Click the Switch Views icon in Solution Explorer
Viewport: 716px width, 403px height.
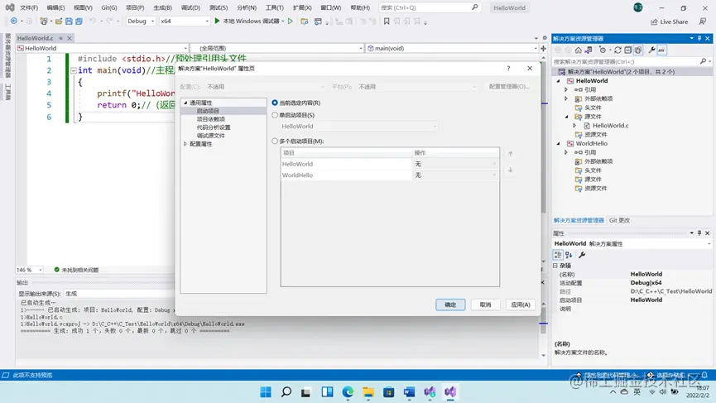[589, 50]
